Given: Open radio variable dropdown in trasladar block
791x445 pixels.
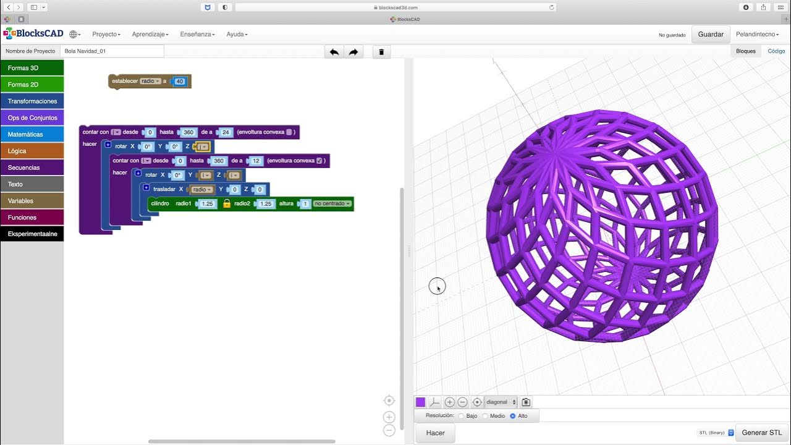Looking at the screenshot, I should 201,189.
